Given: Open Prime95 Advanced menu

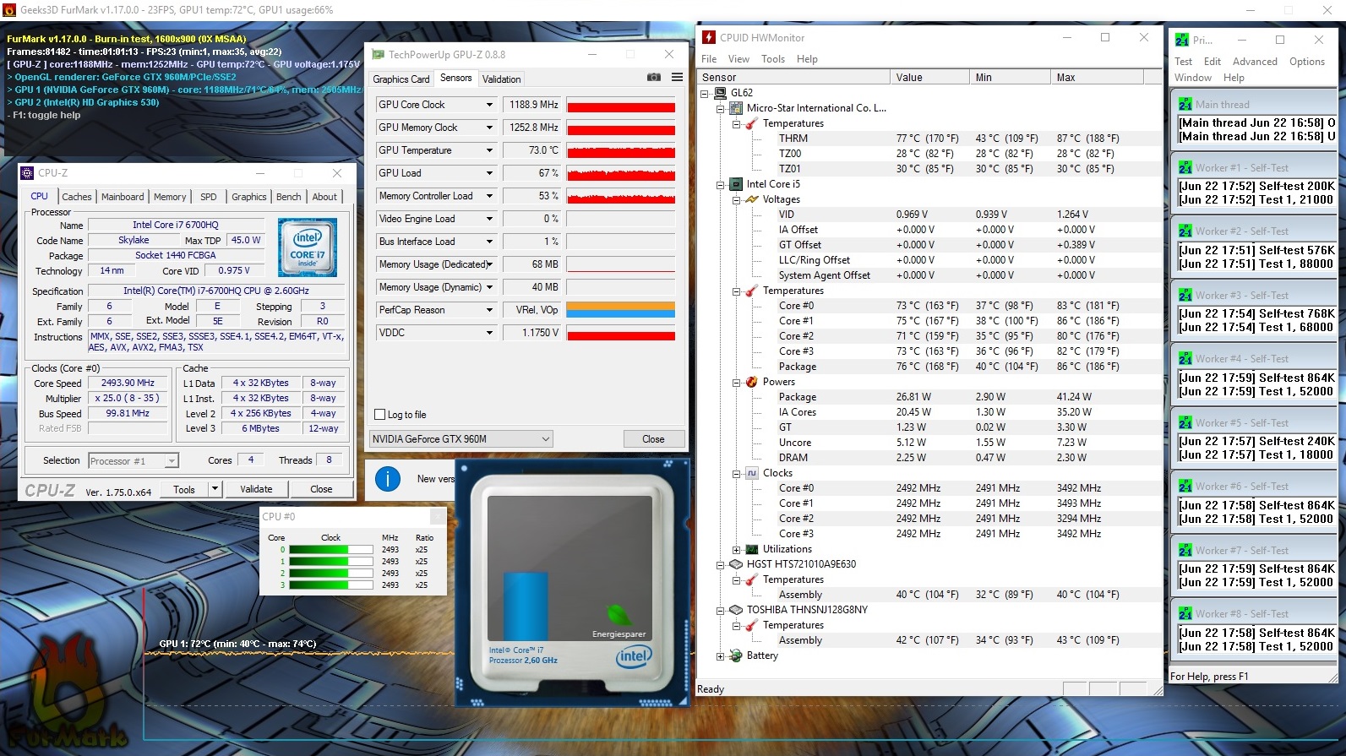Looking at the screenshot, I should point(1255,62).
